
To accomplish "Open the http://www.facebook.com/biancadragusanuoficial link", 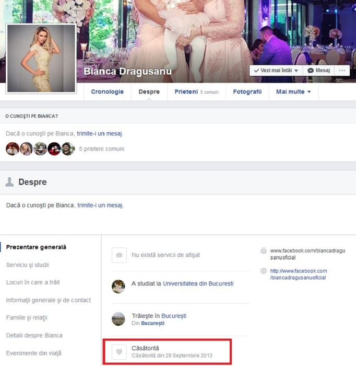I will (299, 274).
